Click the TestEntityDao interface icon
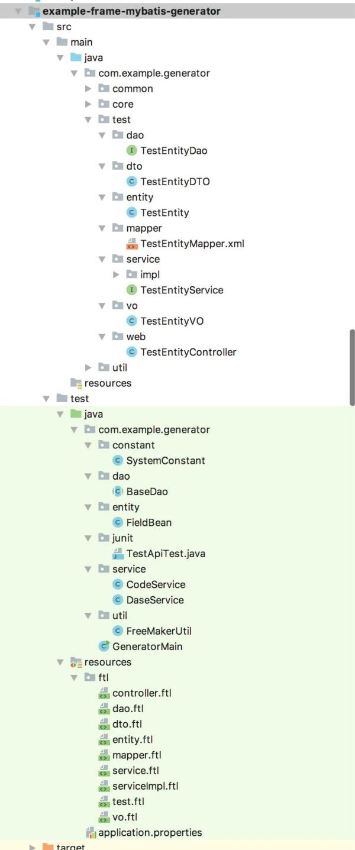The width and height of the screenshot is (355, 850). coord(132,151)
